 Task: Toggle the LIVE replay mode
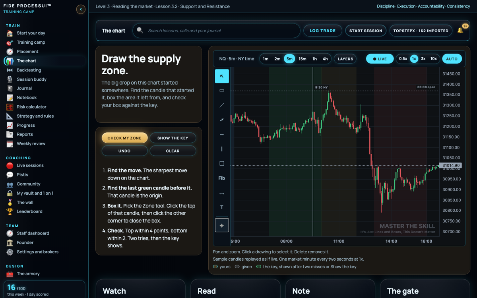[x=379, y=59]
